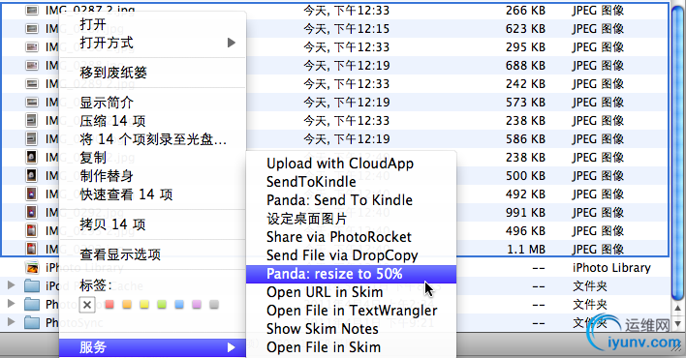The image size is (686, 358).
Task: Open the 服务 submenu arrow
Action: 231,347
